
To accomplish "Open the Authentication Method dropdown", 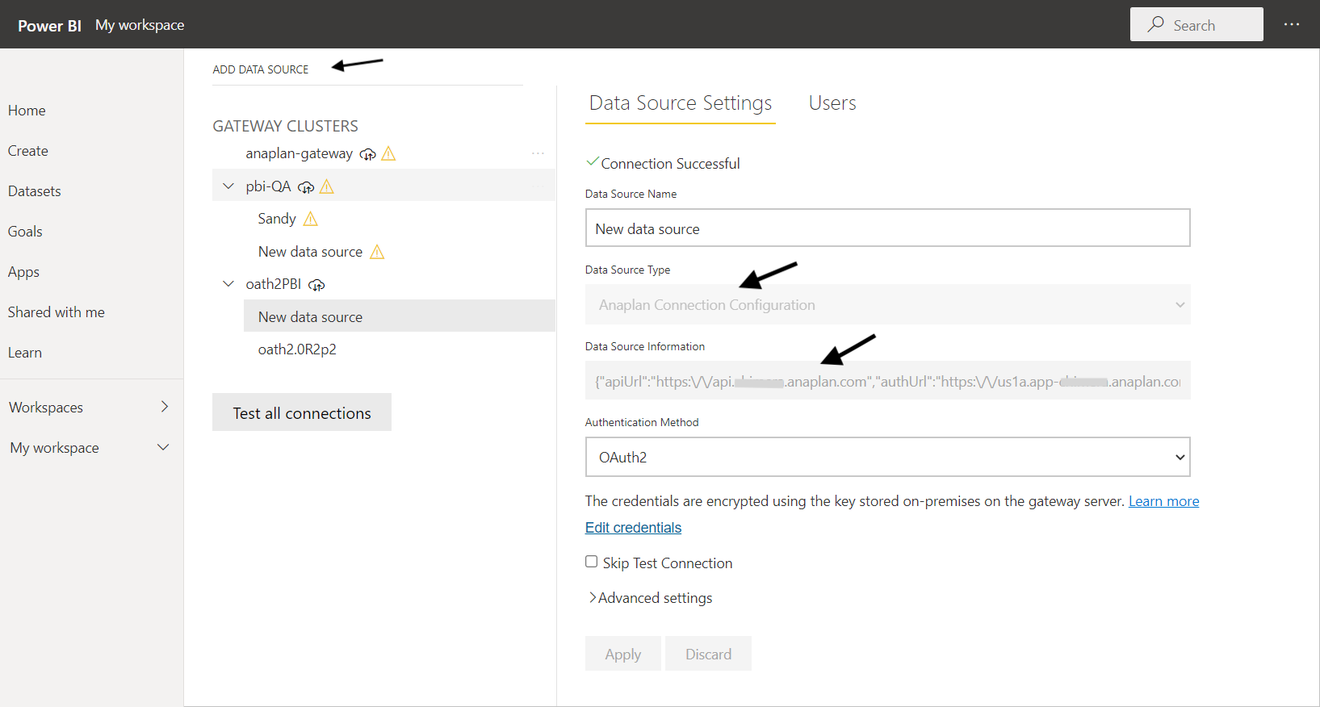I will coord(887,457).
